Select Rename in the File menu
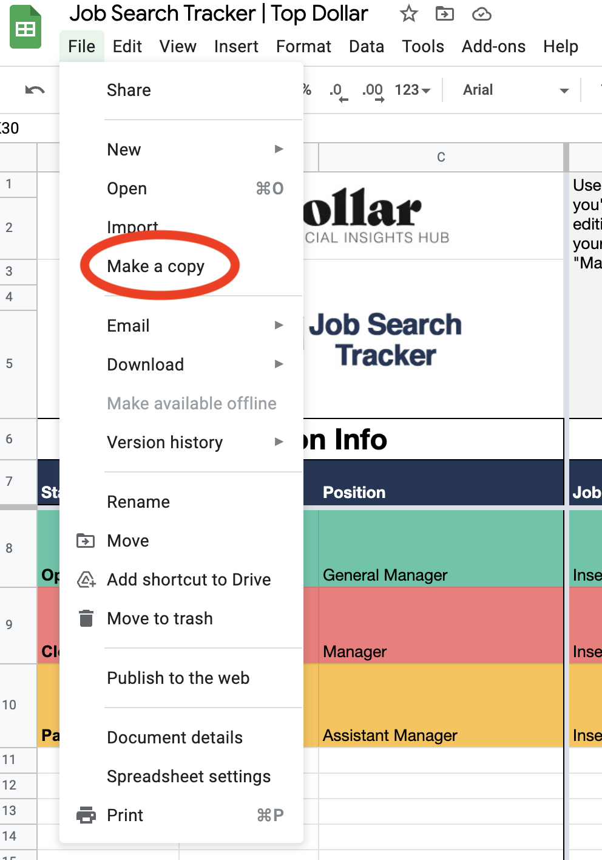This screenshot has width=602, height=860. click(181, 502)
